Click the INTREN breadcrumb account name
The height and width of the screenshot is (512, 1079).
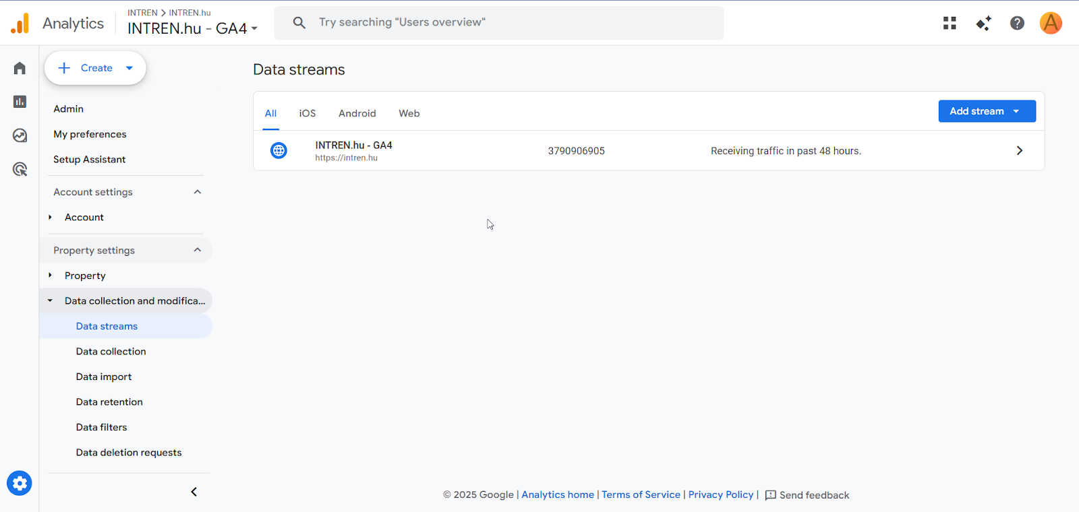(142, 13)
